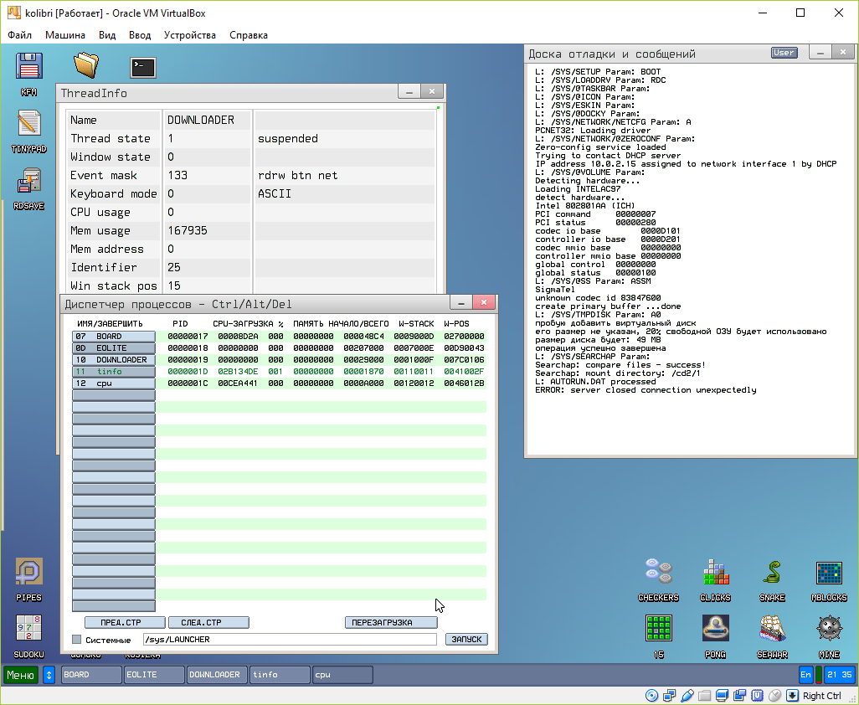Open the KFM file manager icon

tap(28, 66)
